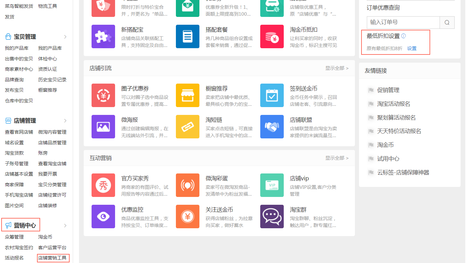
Task: Open the 店铺联盟 handshake icon
Action: point(272,127)
